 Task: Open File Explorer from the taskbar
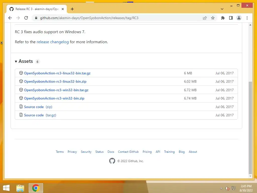pyautogui.click(x=20, y=188)
